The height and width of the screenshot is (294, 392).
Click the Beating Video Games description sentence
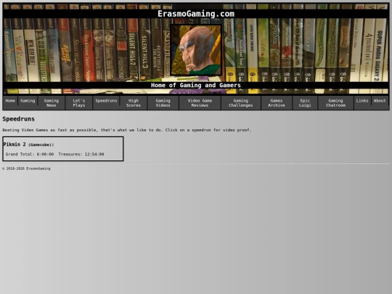[x=127, y=130]
